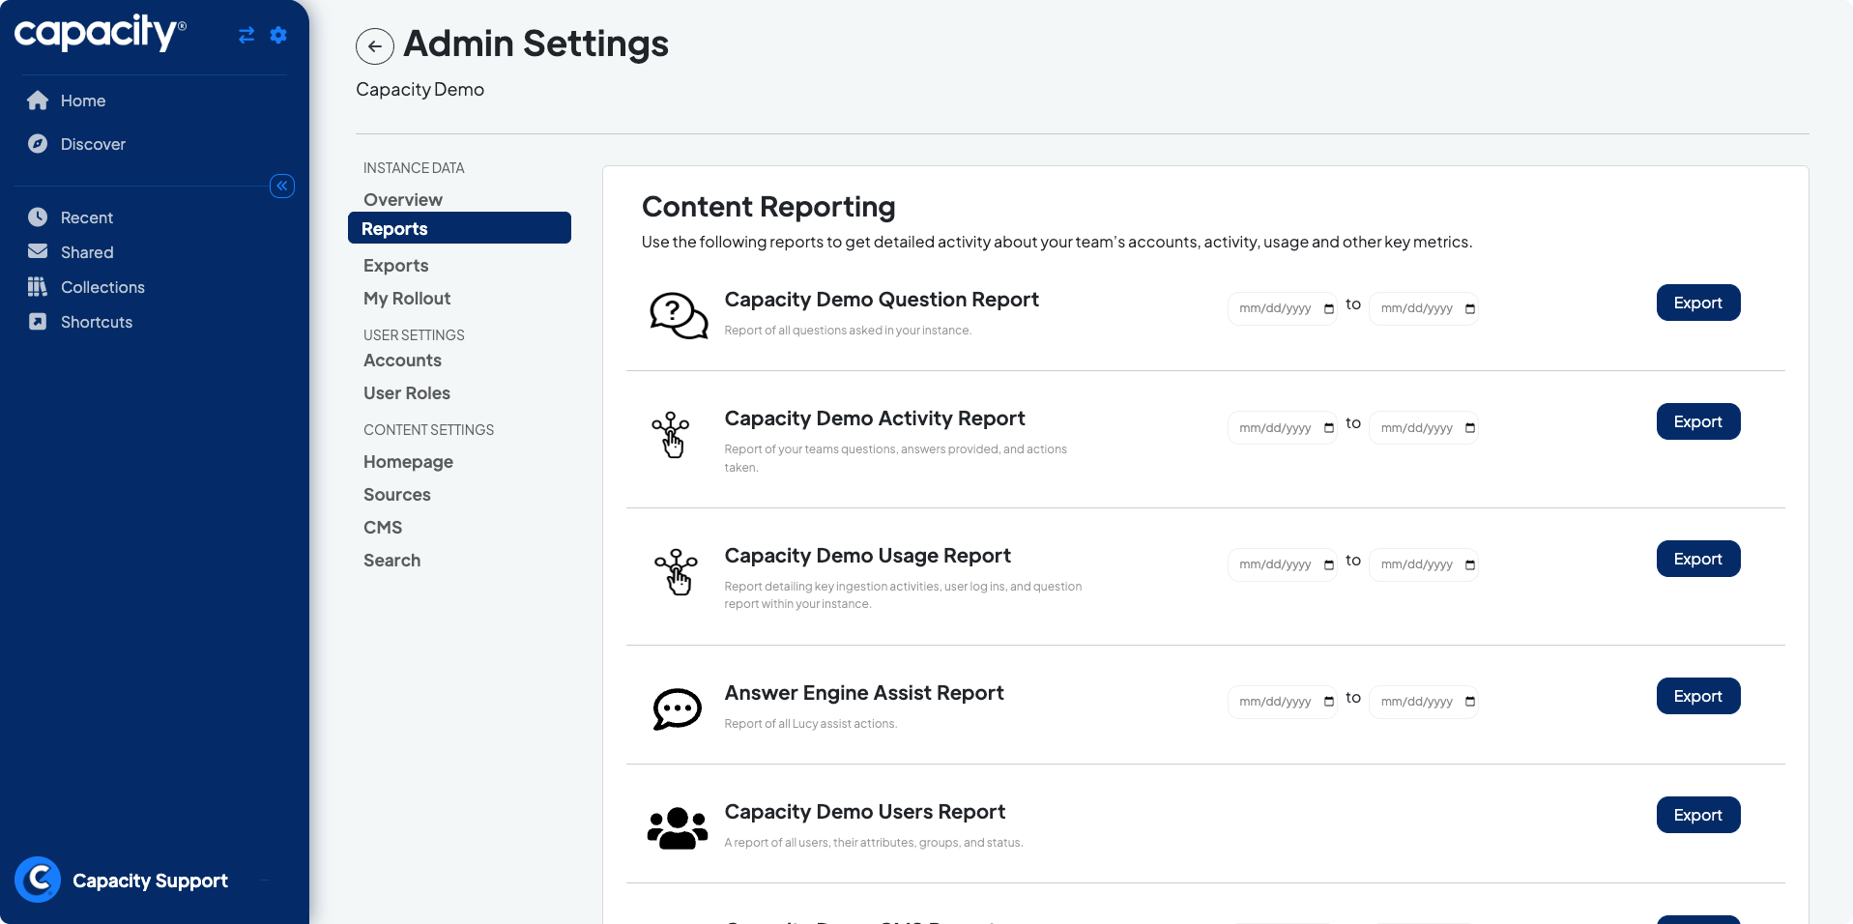Open Usage Report start date calendar picker
The width and height of the screenshot is (1853, 924).
(1329, 565)
